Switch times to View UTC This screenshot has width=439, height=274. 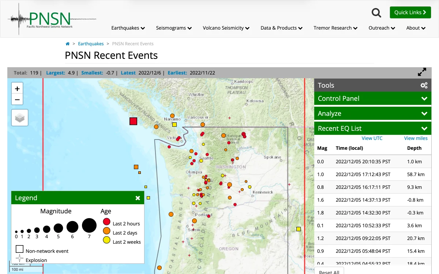click(x=372, y=138)
